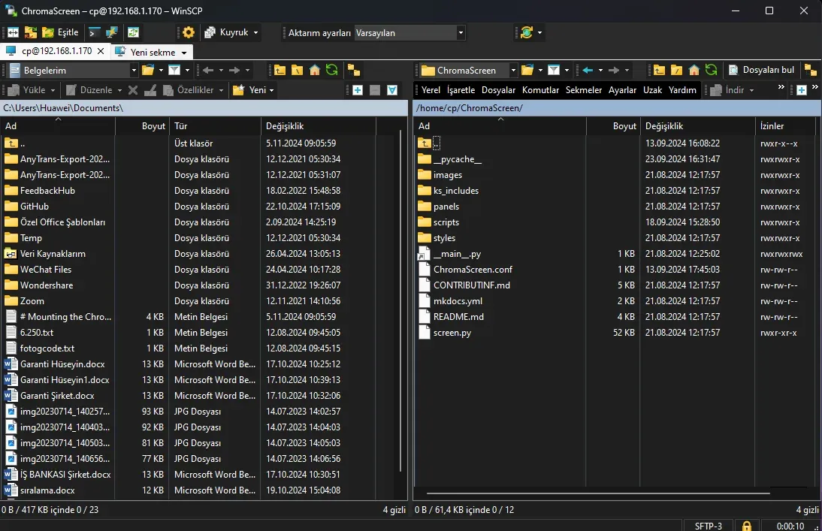Expand the remote back history dropdown arrow
822x531 pixels.
click(601, 71)
